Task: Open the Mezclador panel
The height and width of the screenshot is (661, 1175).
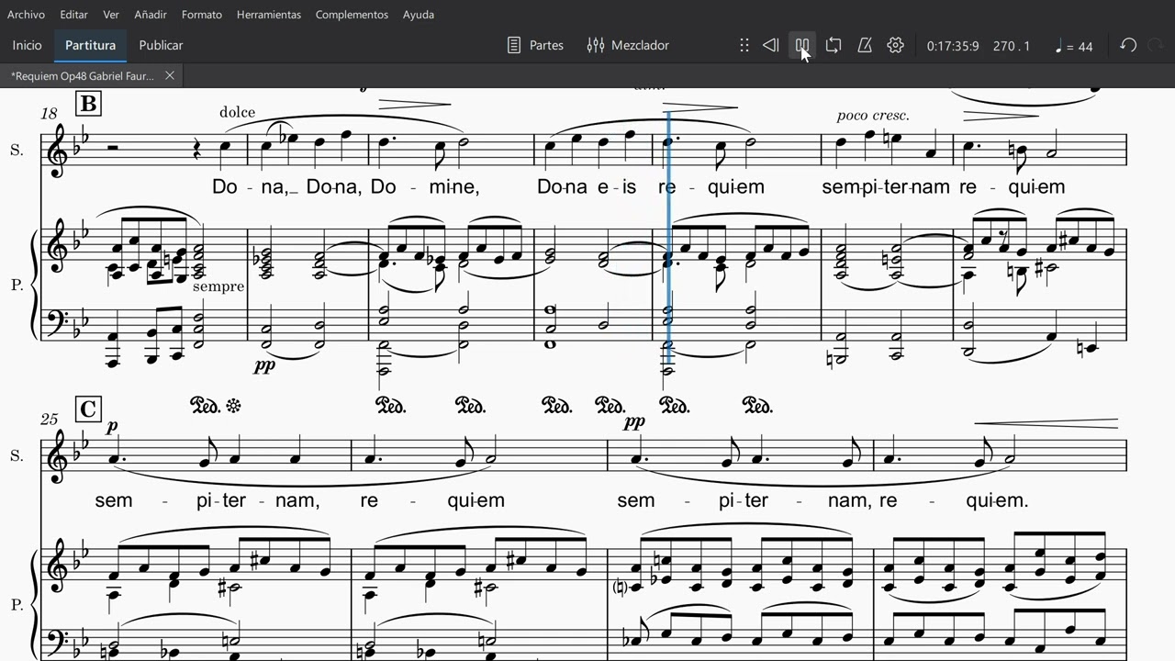Action: click(x=628, y=45)
